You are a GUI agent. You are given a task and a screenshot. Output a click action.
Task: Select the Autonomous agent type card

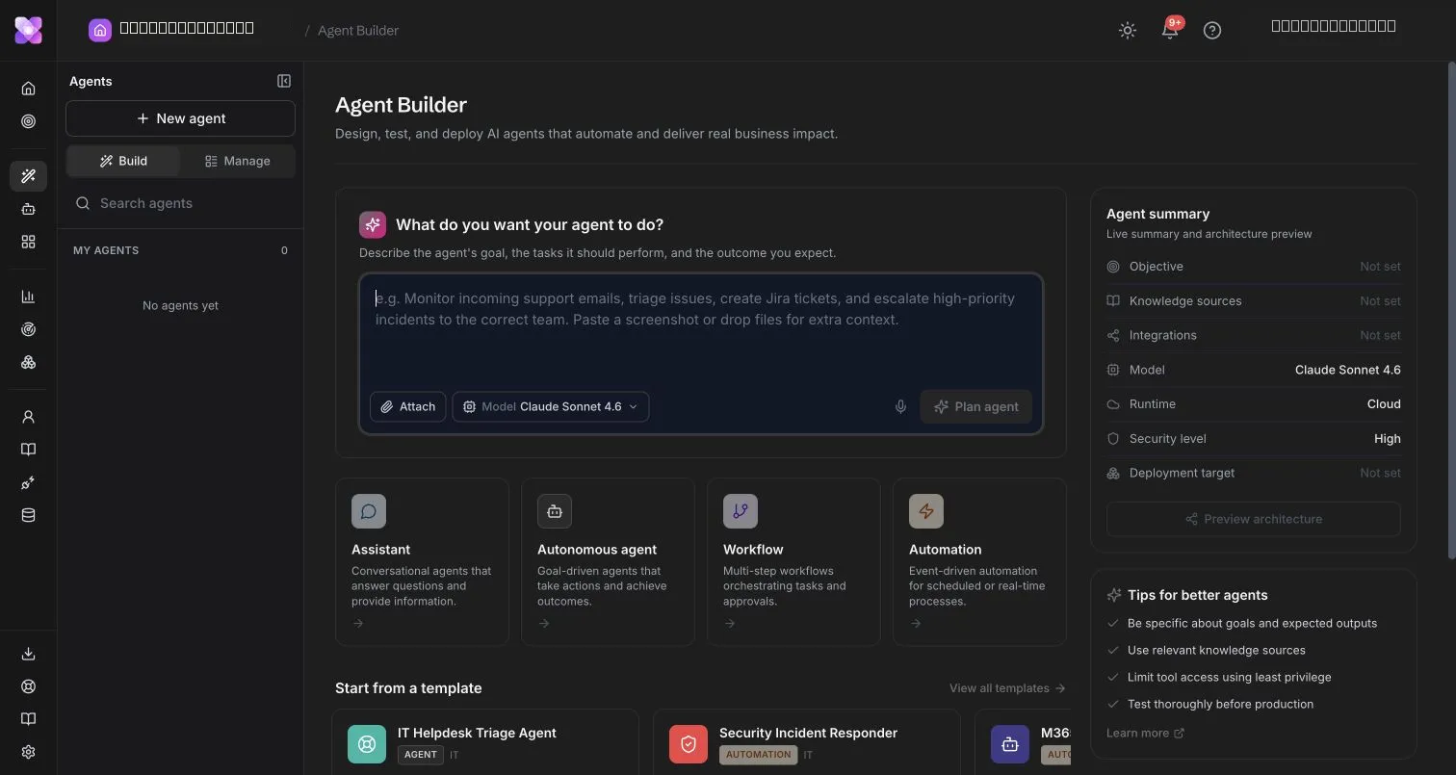pos(608,561)
